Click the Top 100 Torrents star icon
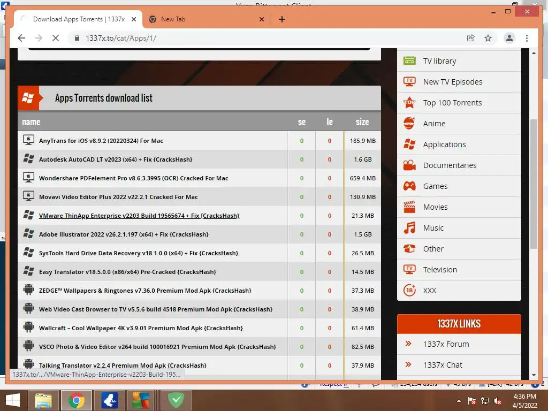 [x=409, y=102]
